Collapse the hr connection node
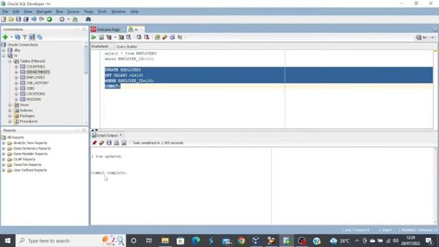 point(3,56)
